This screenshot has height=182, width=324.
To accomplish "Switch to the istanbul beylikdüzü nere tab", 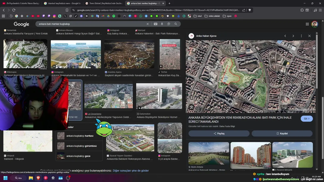I will (x=62, y=3).
